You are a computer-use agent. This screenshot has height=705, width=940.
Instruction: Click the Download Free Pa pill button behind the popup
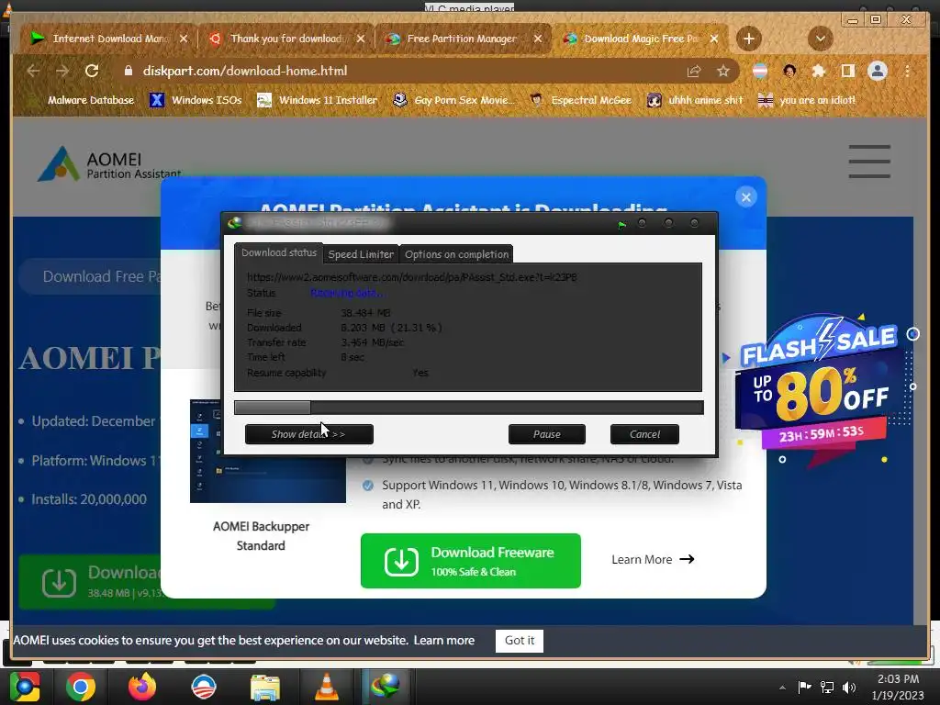pos(90,276)
